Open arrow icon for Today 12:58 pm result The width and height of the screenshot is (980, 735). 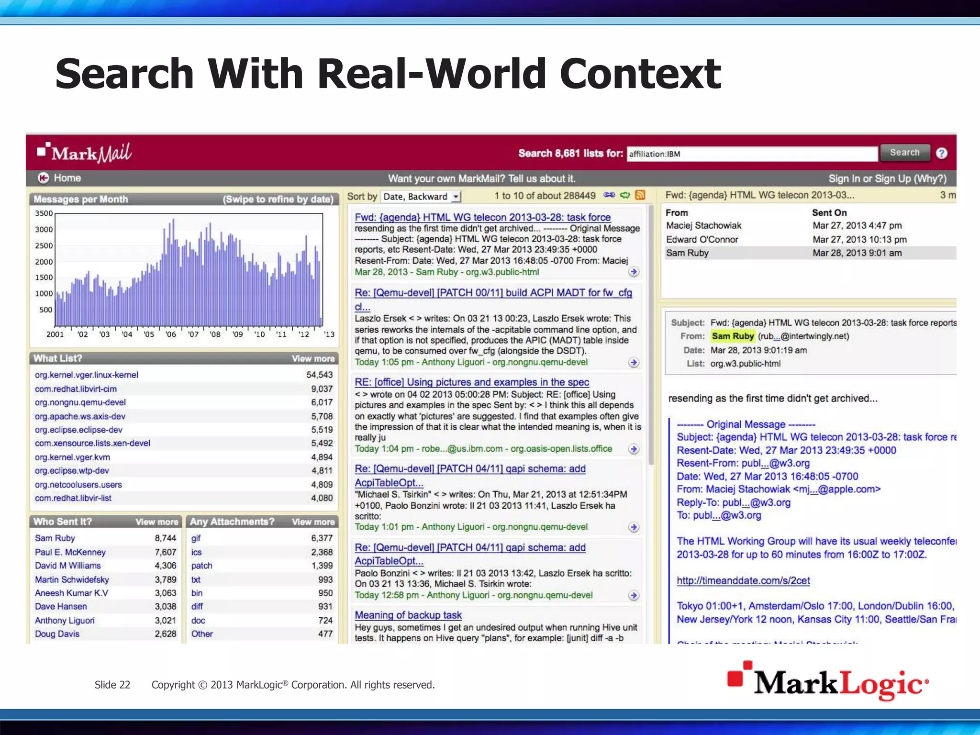click(634, 595)
